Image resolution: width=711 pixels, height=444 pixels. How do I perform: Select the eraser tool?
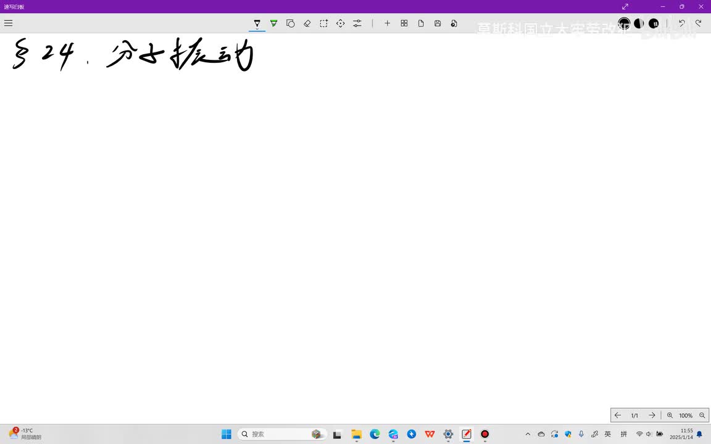click(x=307, y=23)
